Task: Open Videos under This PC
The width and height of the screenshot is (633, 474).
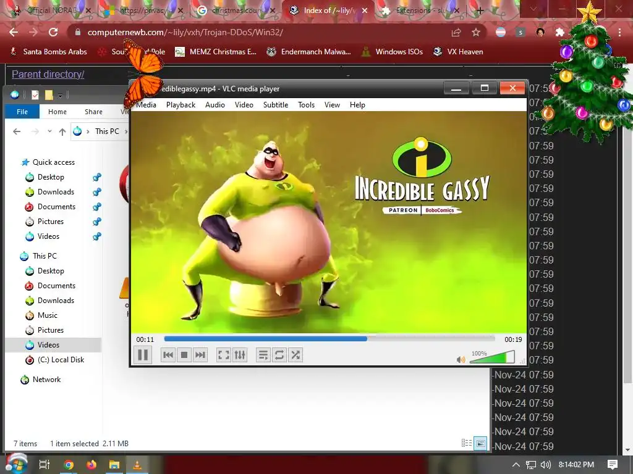Action: (48, 344)
